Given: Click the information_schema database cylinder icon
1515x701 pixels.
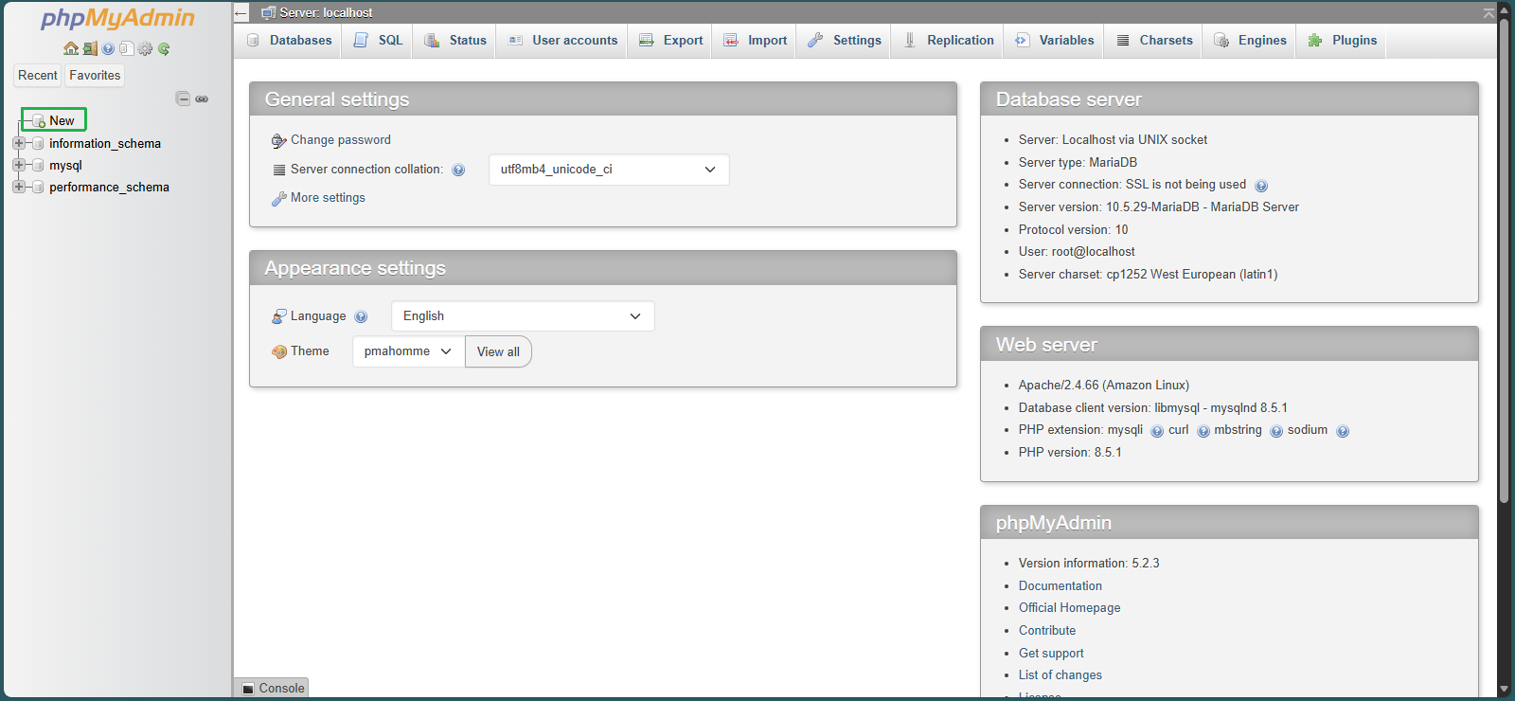Looking at the screenshot, I should (x=38, y=143).
